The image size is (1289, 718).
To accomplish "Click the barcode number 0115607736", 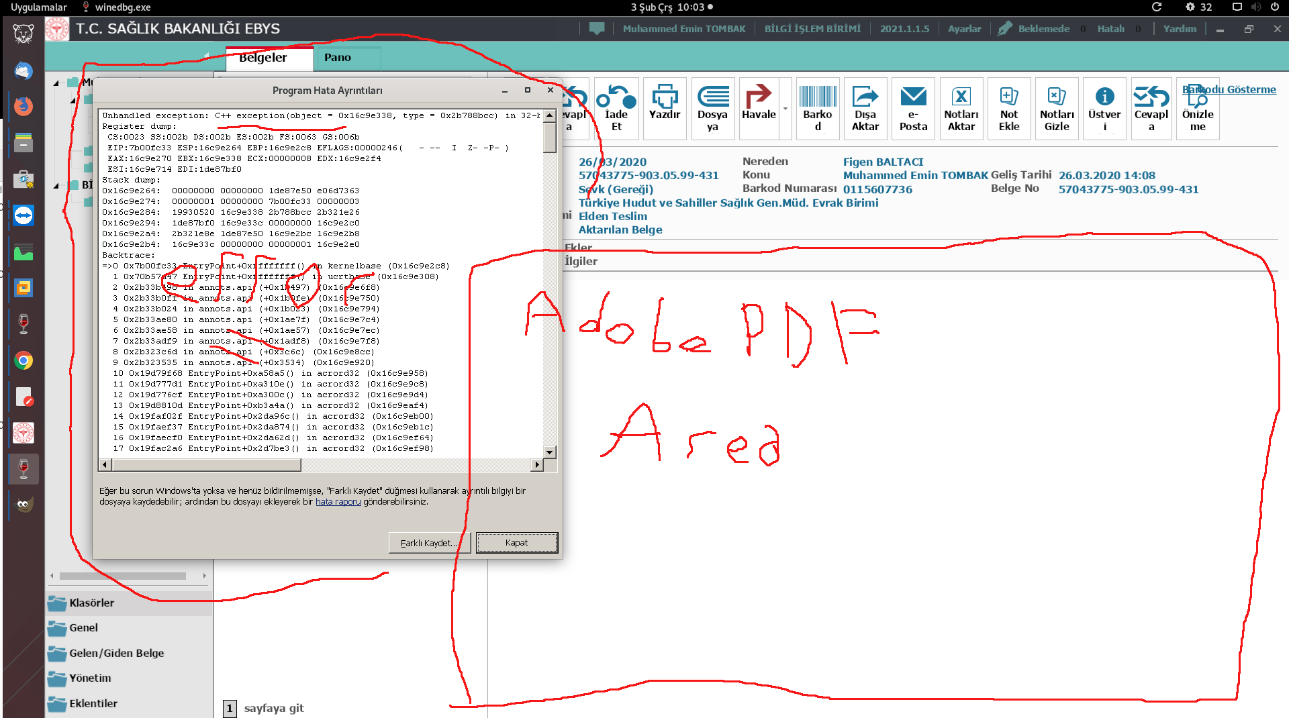I will pos(877,190).
